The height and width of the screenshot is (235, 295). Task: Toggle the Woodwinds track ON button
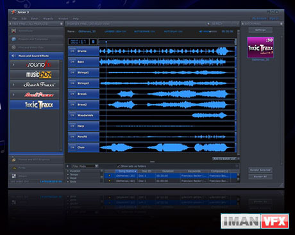tap(72, 115)
